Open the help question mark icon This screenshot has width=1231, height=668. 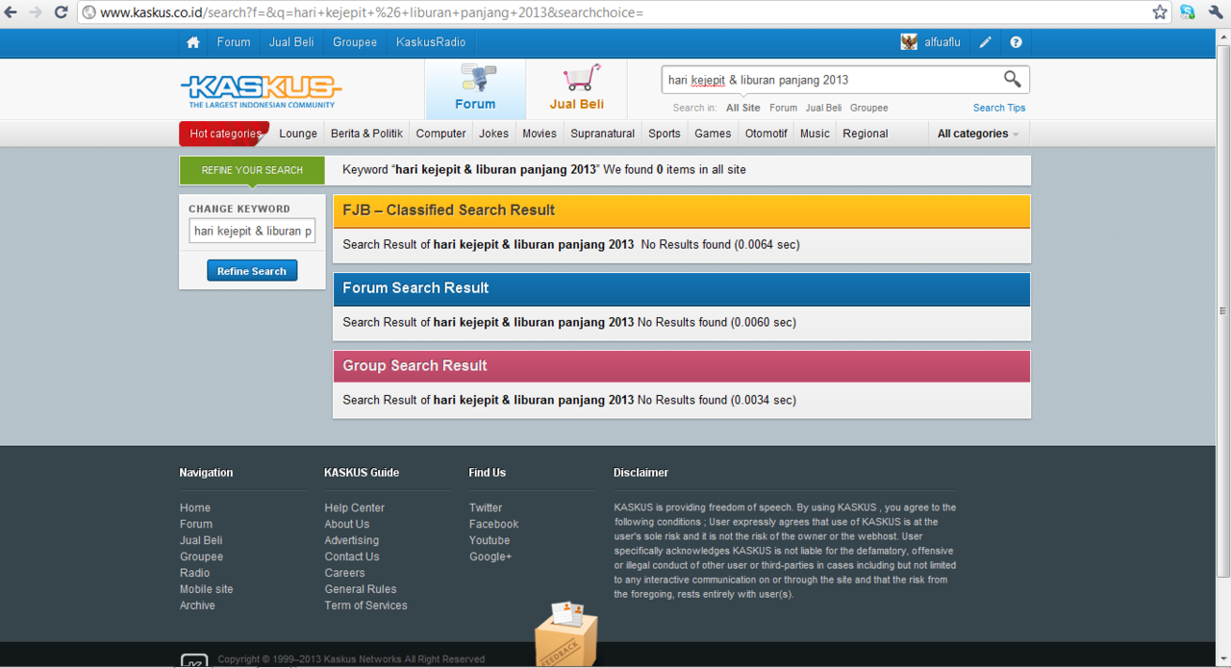click(1017, 42)
